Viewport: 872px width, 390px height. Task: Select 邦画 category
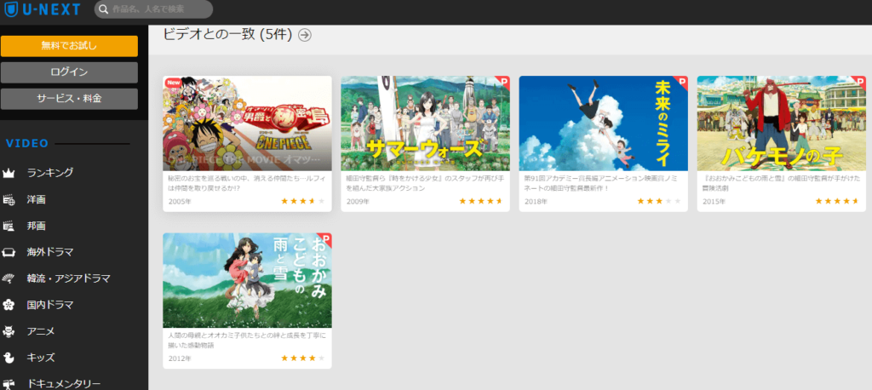tap(36, 226)
